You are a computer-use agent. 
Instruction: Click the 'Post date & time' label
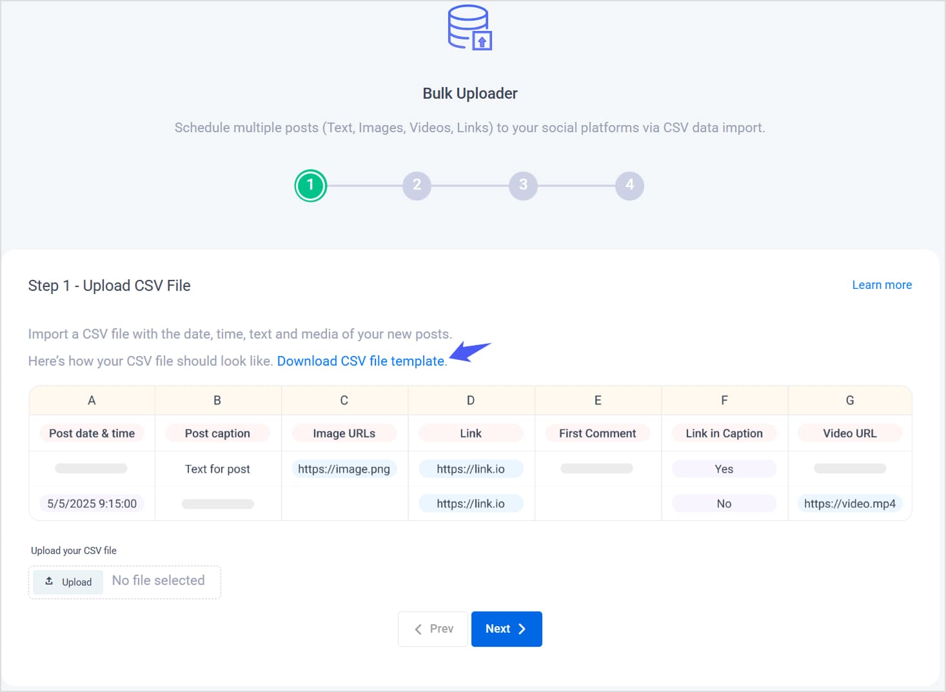(x=92, y=433)
